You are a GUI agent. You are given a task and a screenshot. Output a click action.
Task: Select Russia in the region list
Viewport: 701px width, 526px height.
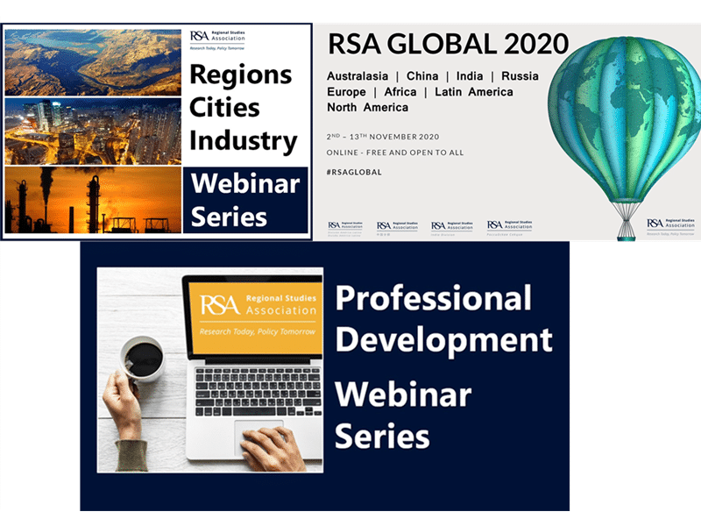(x=520, y=76)
